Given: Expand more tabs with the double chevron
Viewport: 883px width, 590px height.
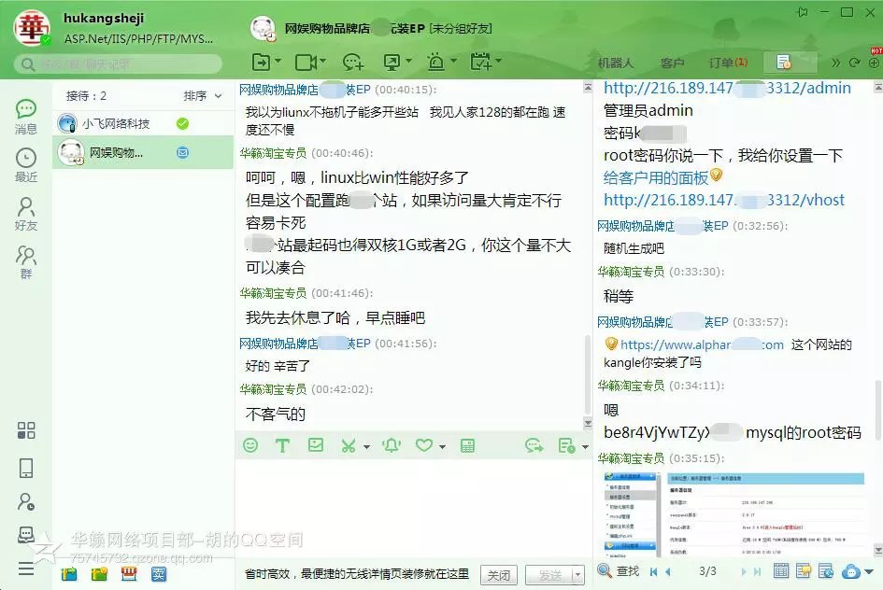Looking at the screenshot, I should click(x=835, y=63).
